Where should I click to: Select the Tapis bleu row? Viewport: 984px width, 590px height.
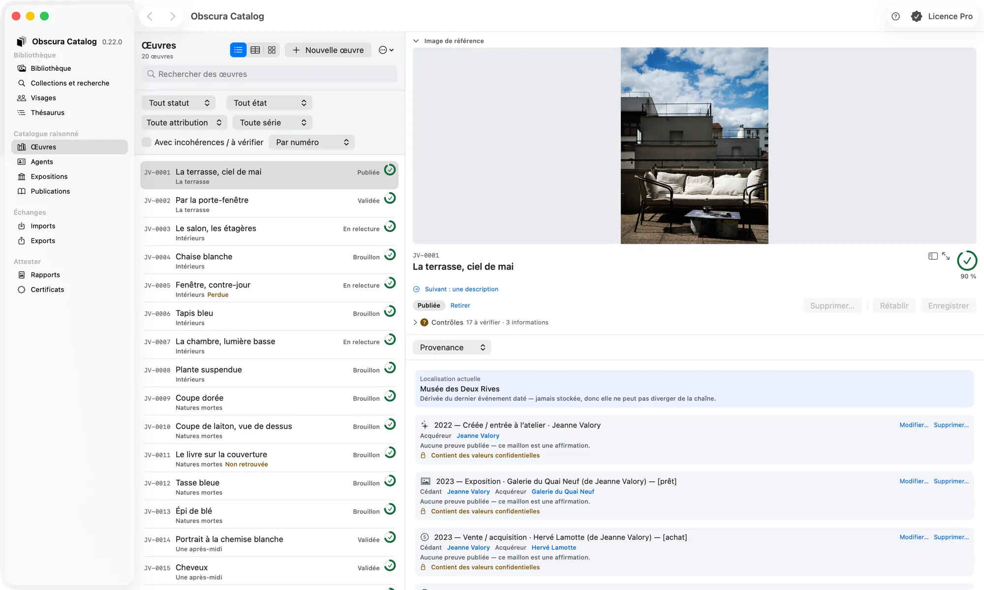269,317
